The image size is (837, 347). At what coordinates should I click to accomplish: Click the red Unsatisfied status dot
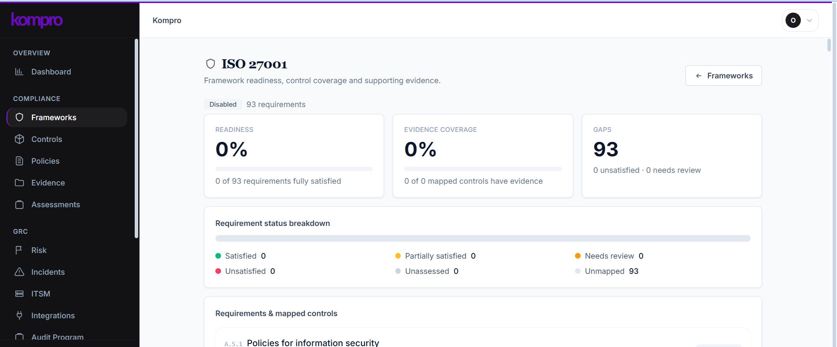218,271
